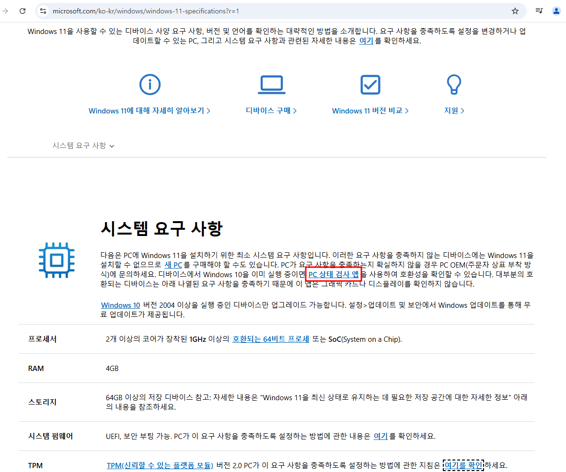This screenshot has width=566, height=472.
Task: Open the browser profile avatar icon
Action: (556, 11)
